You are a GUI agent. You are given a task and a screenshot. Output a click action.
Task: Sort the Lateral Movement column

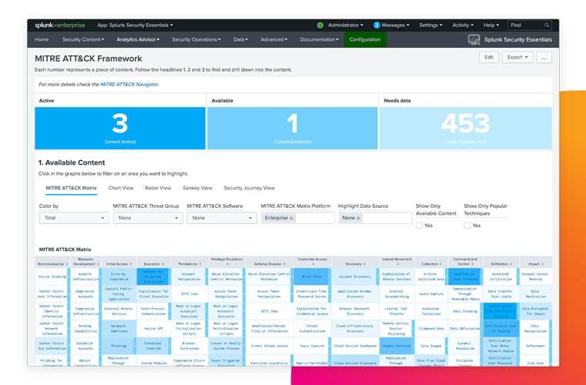point(397,264)
